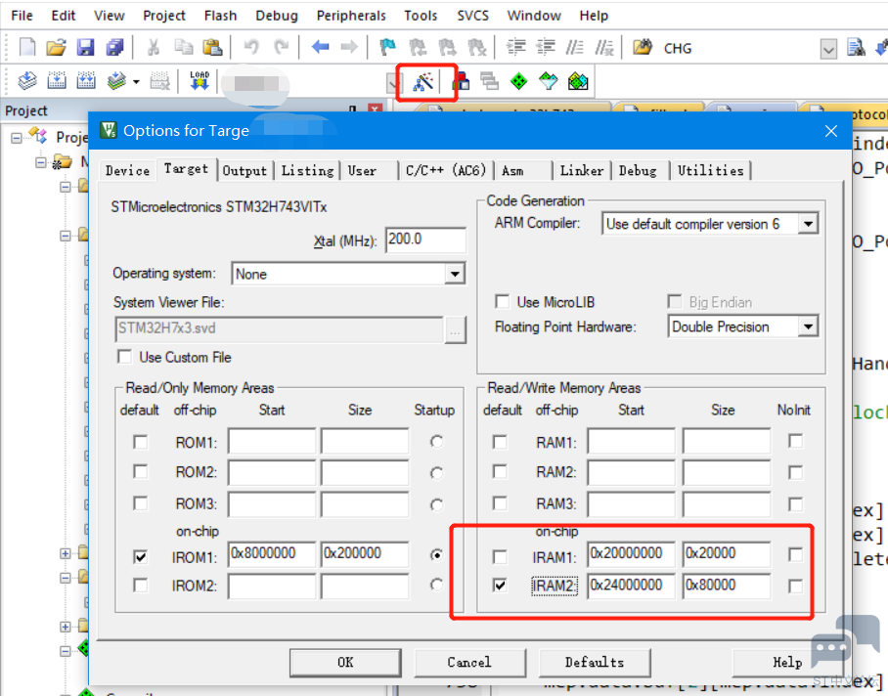Viewport: 888px width, 696px height.
Task: Open Floating Point Hardware dropdown
Action: (x=808, y=326)
